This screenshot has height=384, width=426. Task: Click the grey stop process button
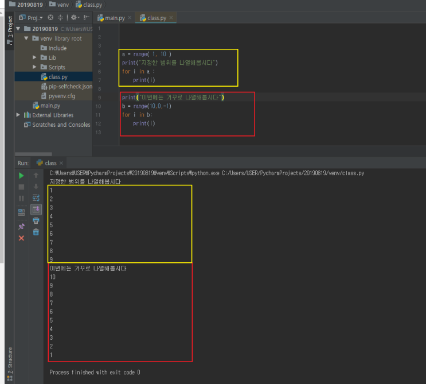coord(21,187)
